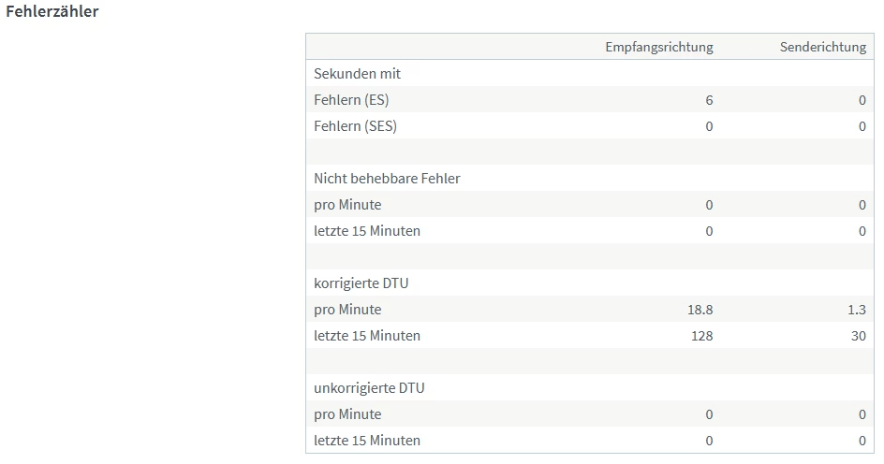Select the 128 corrected DTU value
The image size is (884, 464).
pyautogui.click(x=701, y=336)
